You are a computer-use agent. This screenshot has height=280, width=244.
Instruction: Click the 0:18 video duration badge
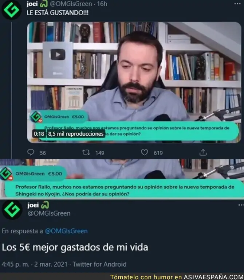click(x=39, y=134)
